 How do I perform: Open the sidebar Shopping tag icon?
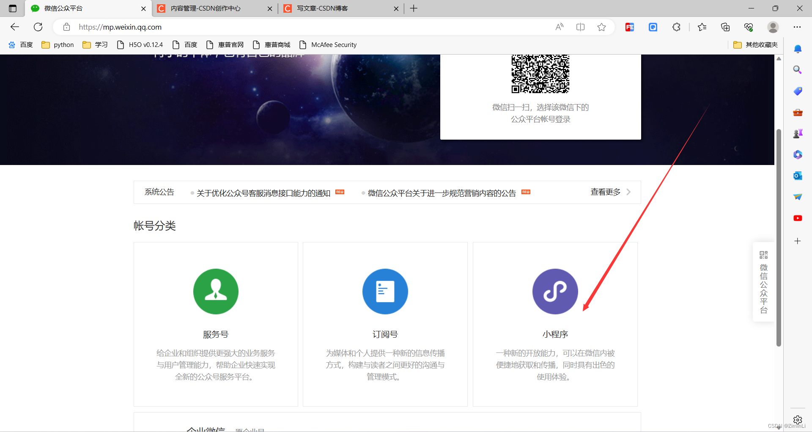click(798, 91)
